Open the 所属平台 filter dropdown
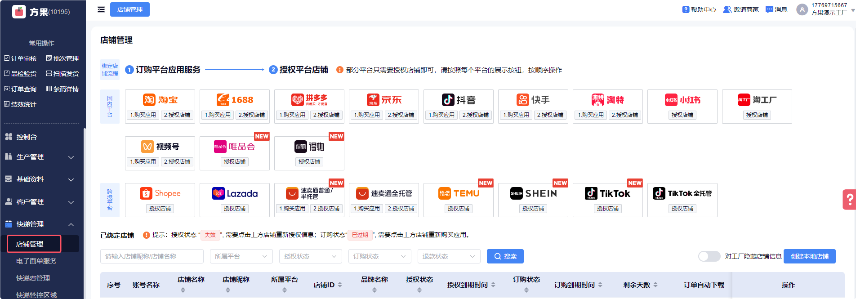The image size is (856, 299). 241,256
